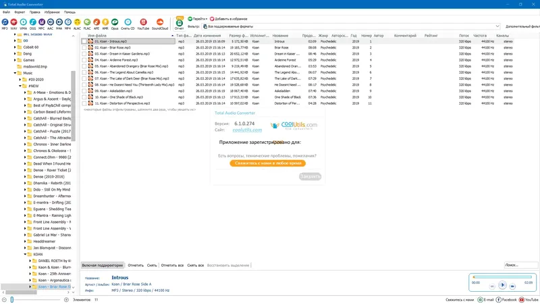Expand the Games folder node
Screen dimensions: 540x304
pos(15,60)
